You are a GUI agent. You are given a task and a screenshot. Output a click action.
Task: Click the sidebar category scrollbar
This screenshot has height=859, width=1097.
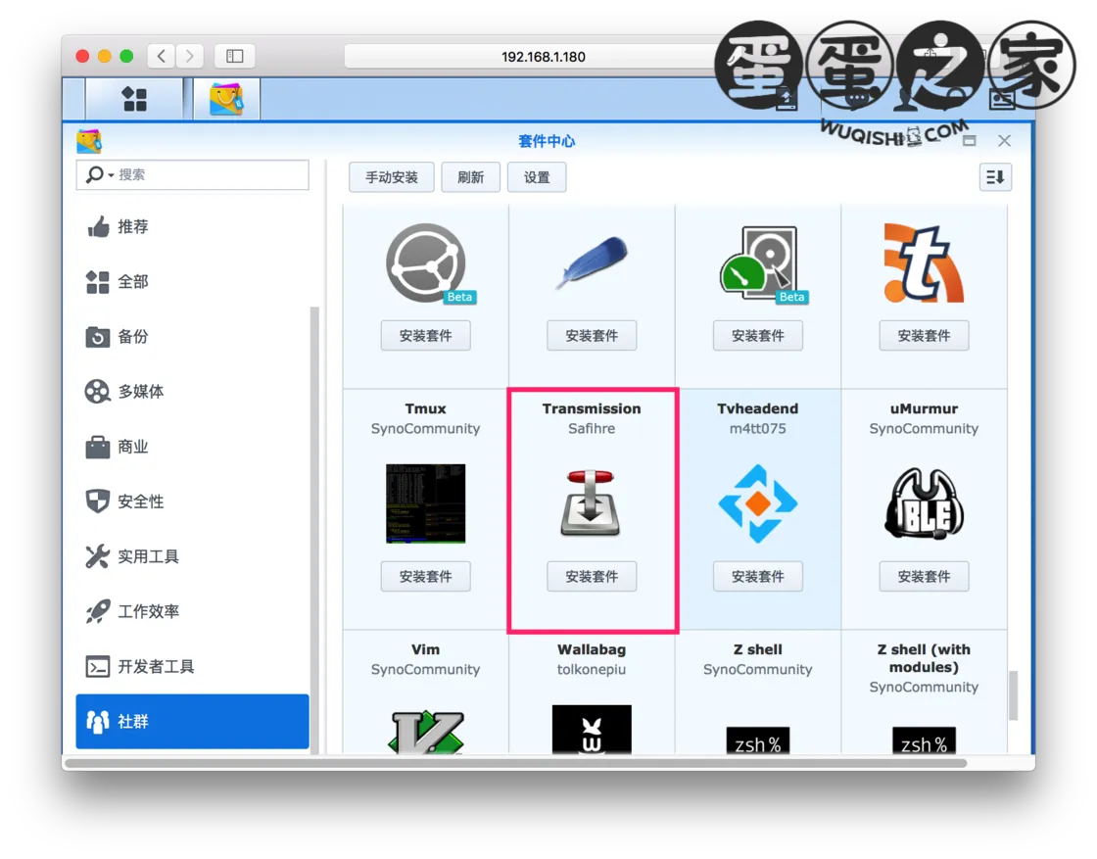pos(314,530)
